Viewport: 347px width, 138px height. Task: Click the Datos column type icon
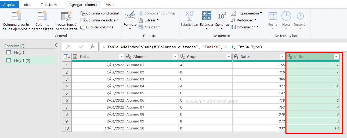pos(236,57)
